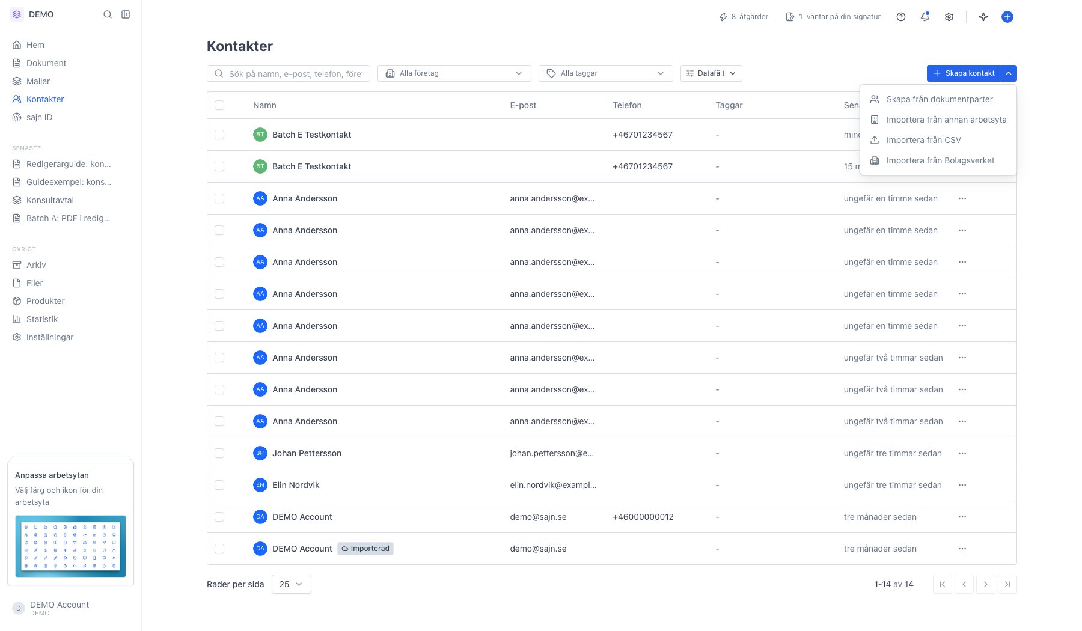Select checkbox for first Batch E Testkontakt
1082x631 pixels.
(219, 135)
